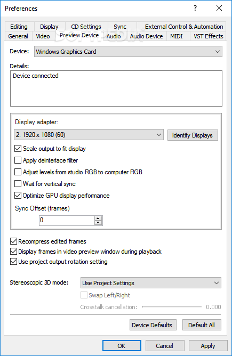Open Stereoscopic 3D mode dropdown

click(150, 283)
